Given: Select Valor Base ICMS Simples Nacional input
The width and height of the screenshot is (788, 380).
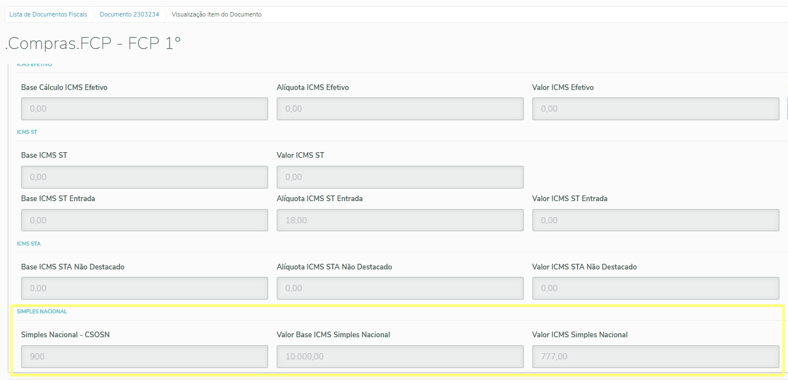Looking at the screenshot, I should pyautogui.click(x=400, y=357).
